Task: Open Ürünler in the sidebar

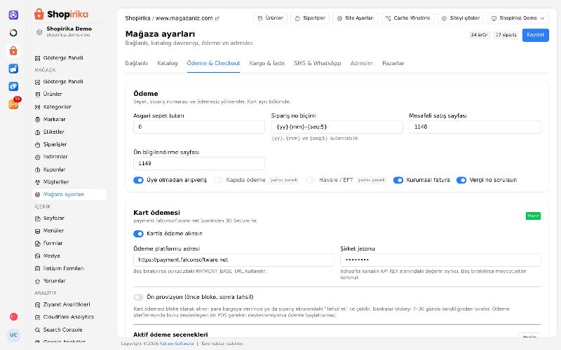Action: [69, 94]
